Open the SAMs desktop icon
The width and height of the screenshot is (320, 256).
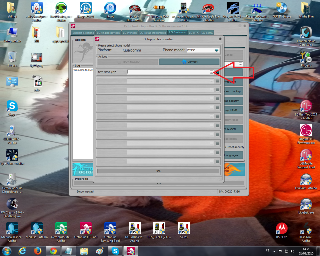click(x=183, y=230)
